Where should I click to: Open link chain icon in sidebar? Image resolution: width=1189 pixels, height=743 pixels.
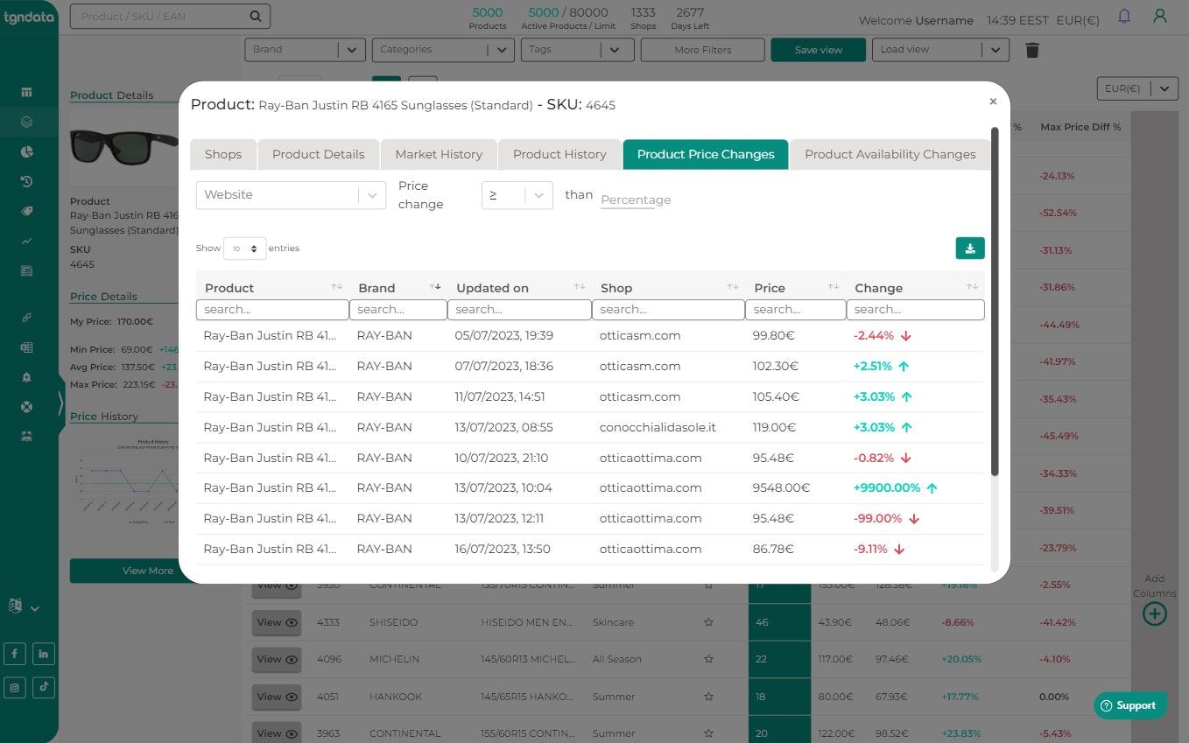point(26,318)
